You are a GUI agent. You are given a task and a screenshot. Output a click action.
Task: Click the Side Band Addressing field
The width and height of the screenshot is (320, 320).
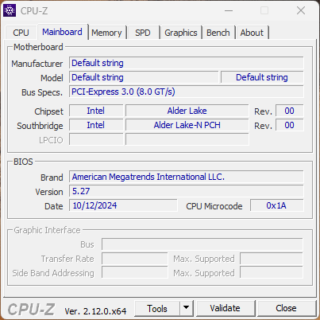(135, 273)
